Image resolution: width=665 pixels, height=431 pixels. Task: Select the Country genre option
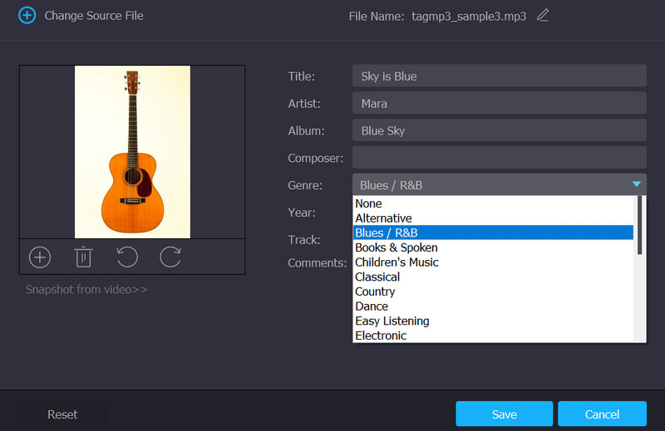pos(375,291)
